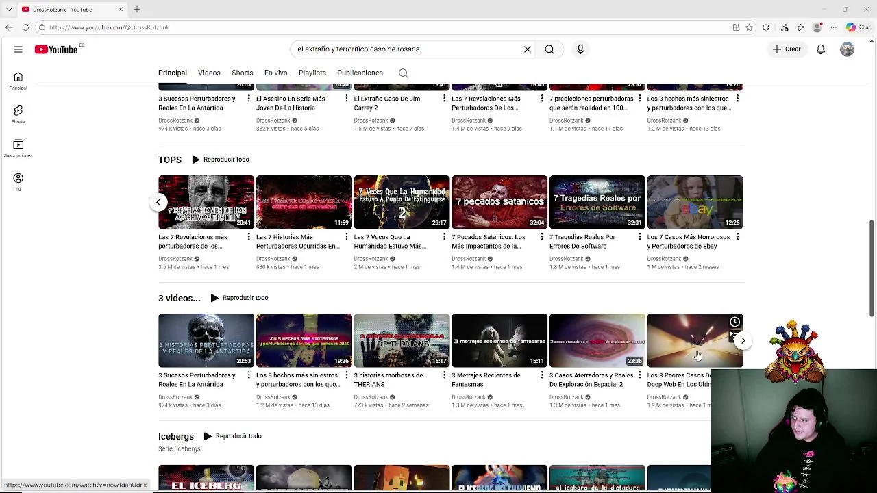Switch to the Playlists tab
Viewport: 877px width, 493px height.
(312, 73)
